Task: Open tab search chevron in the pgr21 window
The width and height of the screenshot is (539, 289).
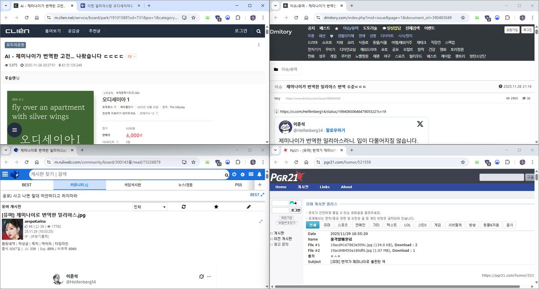Action: coord(274,151)
